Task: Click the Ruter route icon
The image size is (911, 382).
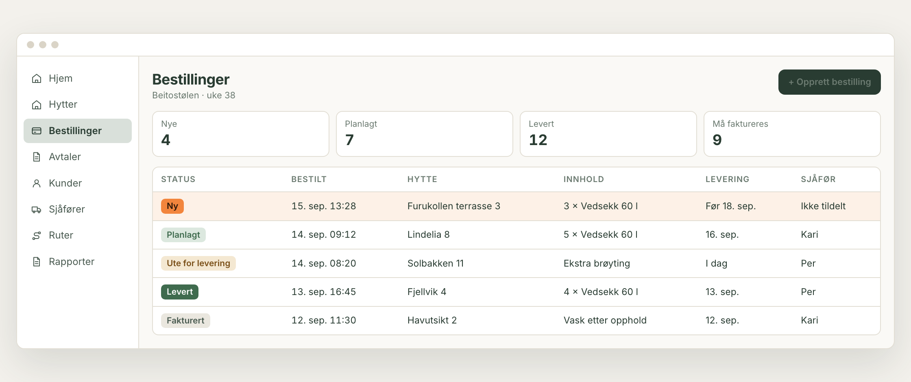Action: click(x=37, y=235)
